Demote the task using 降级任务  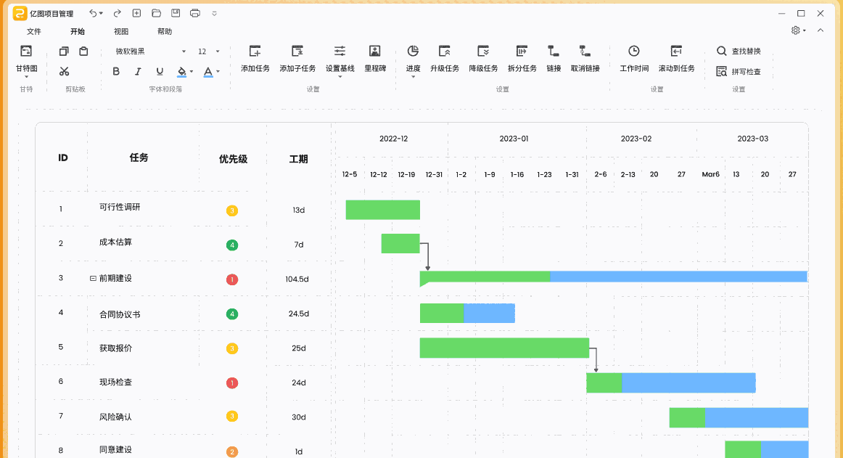(483, 58)
